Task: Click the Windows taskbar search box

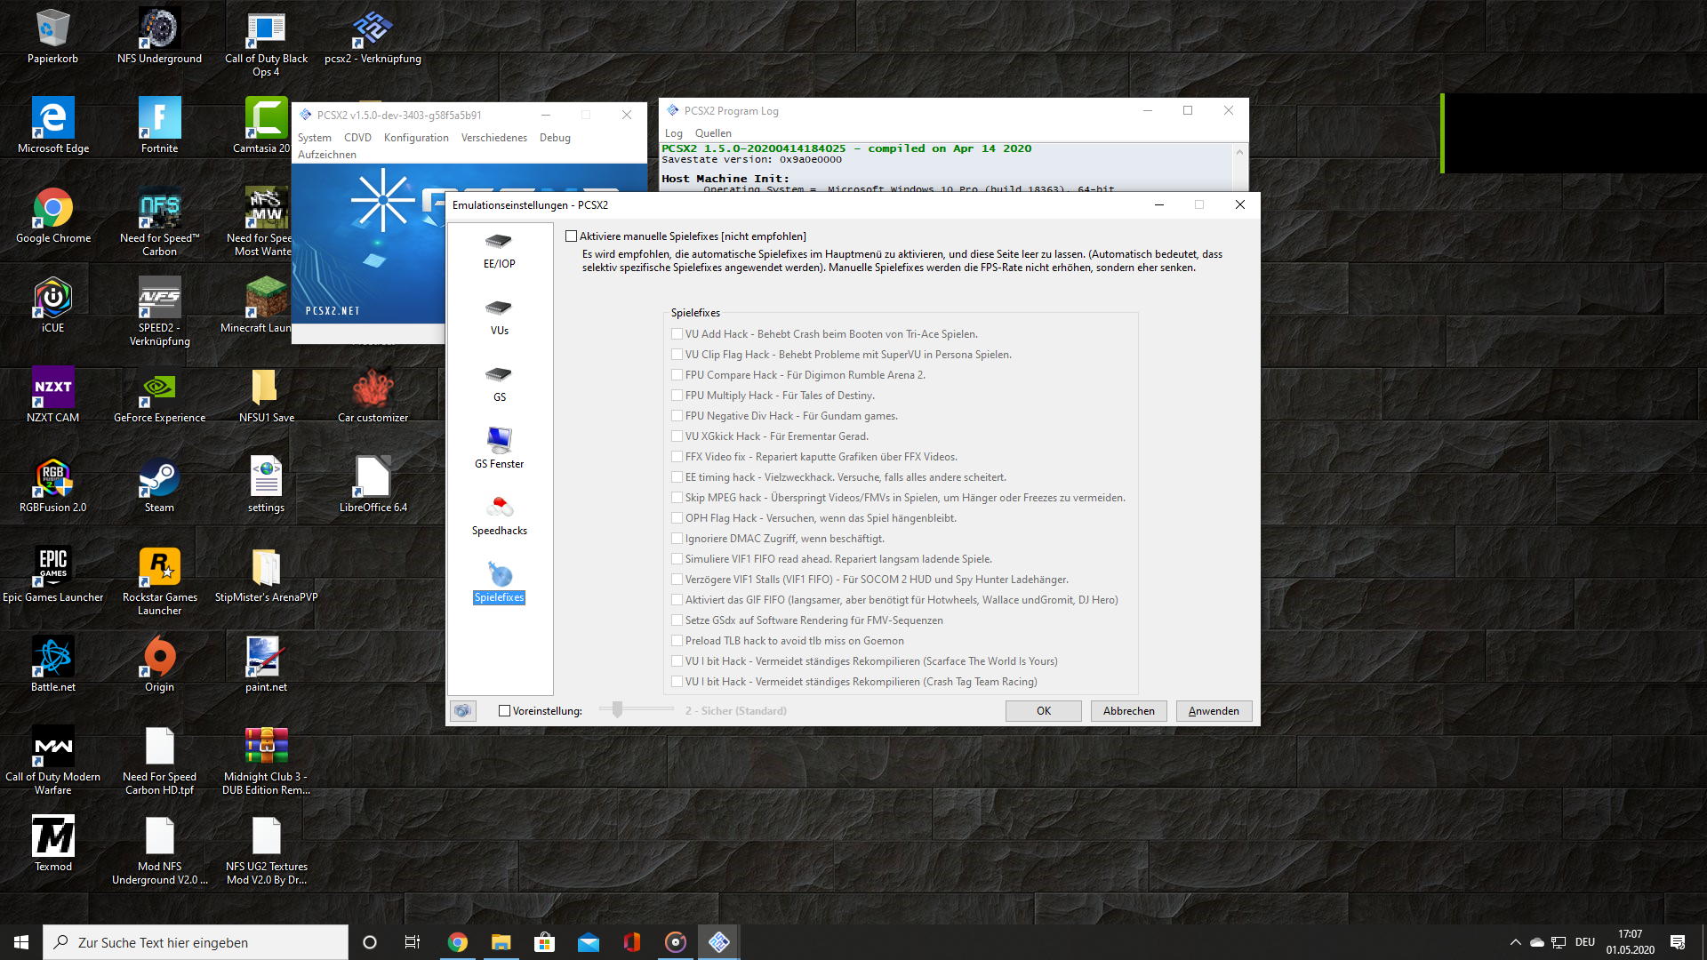Action: pyautogui.click(x=196, y=942)
